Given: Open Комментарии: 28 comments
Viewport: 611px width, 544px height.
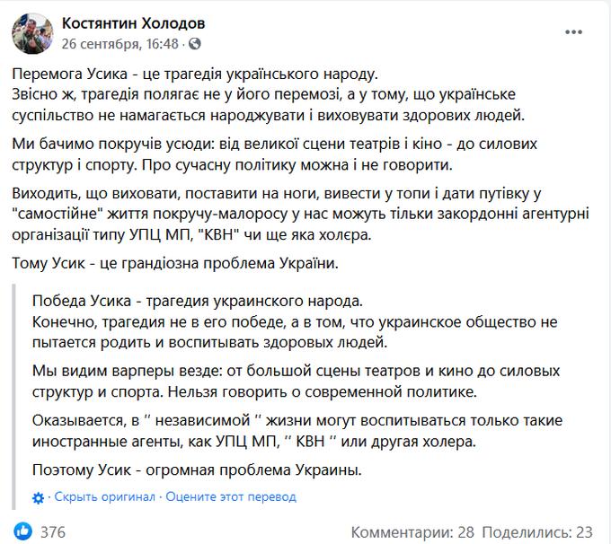Looking at the screenshot, I should [412, 532].
